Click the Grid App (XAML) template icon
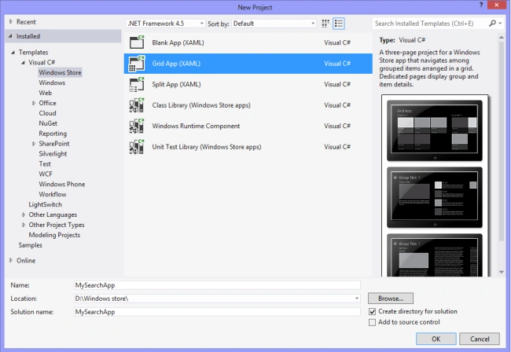 (x=137, y=64)
